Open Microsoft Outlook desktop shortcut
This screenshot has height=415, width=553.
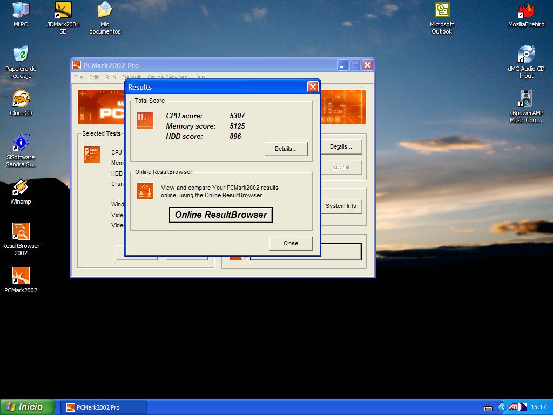coord(442,10)
